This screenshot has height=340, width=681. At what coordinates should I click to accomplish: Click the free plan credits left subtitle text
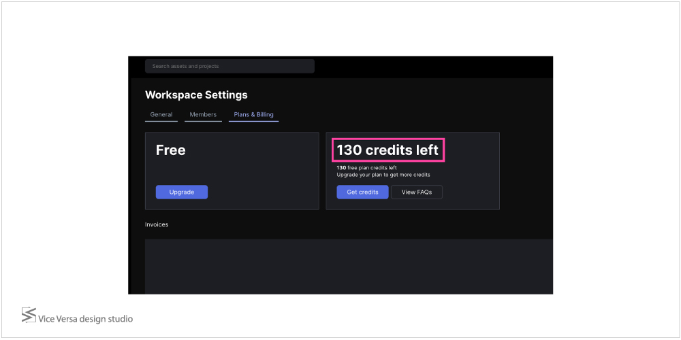point(373,167)
